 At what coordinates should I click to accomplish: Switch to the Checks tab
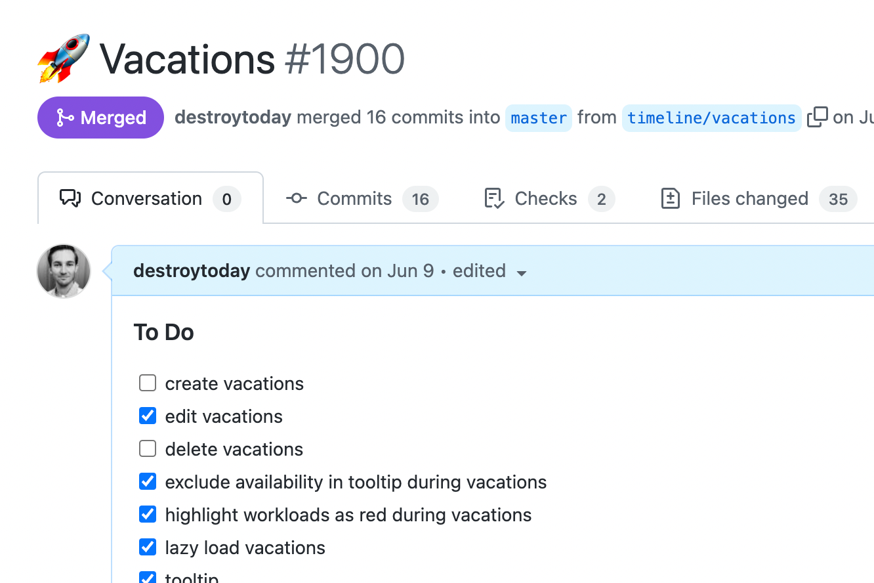(x=549, y=198)
